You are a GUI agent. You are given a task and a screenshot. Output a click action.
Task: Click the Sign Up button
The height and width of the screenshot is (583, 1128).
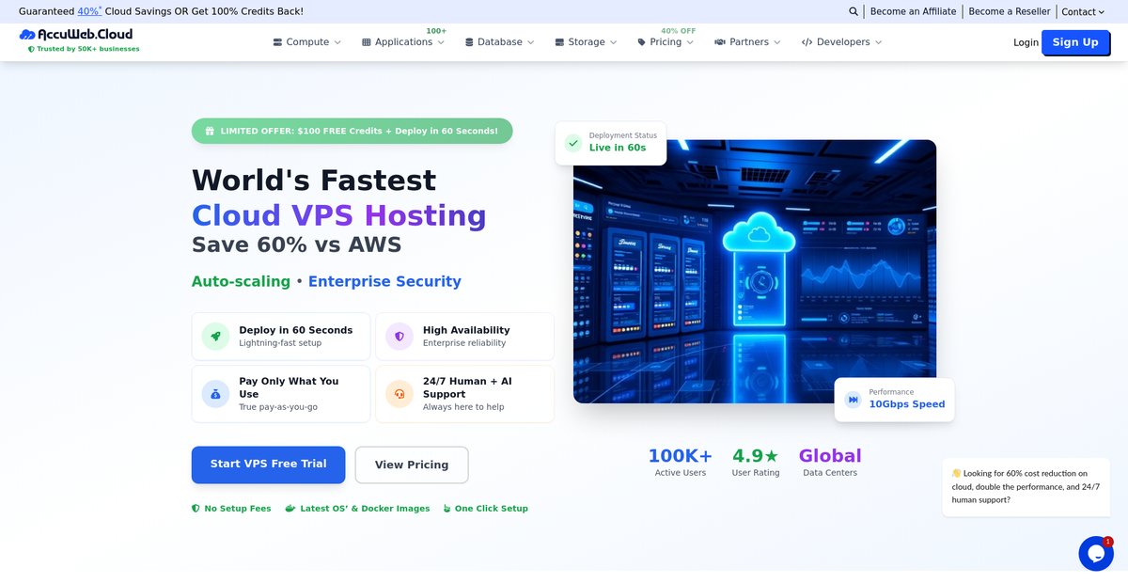click(x=1075, y=42)
